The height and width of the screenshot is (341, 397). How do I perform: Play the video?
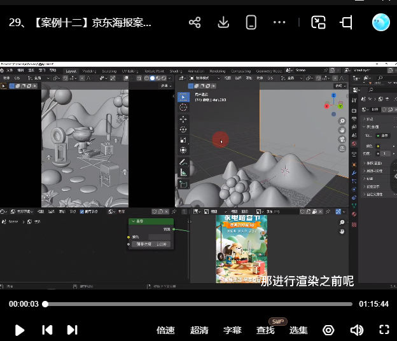(x=20, y=330)
